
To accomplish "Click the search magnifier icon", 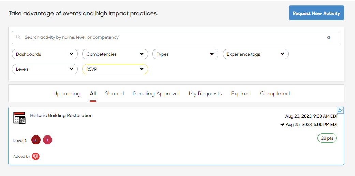I will tap(18, 37).
